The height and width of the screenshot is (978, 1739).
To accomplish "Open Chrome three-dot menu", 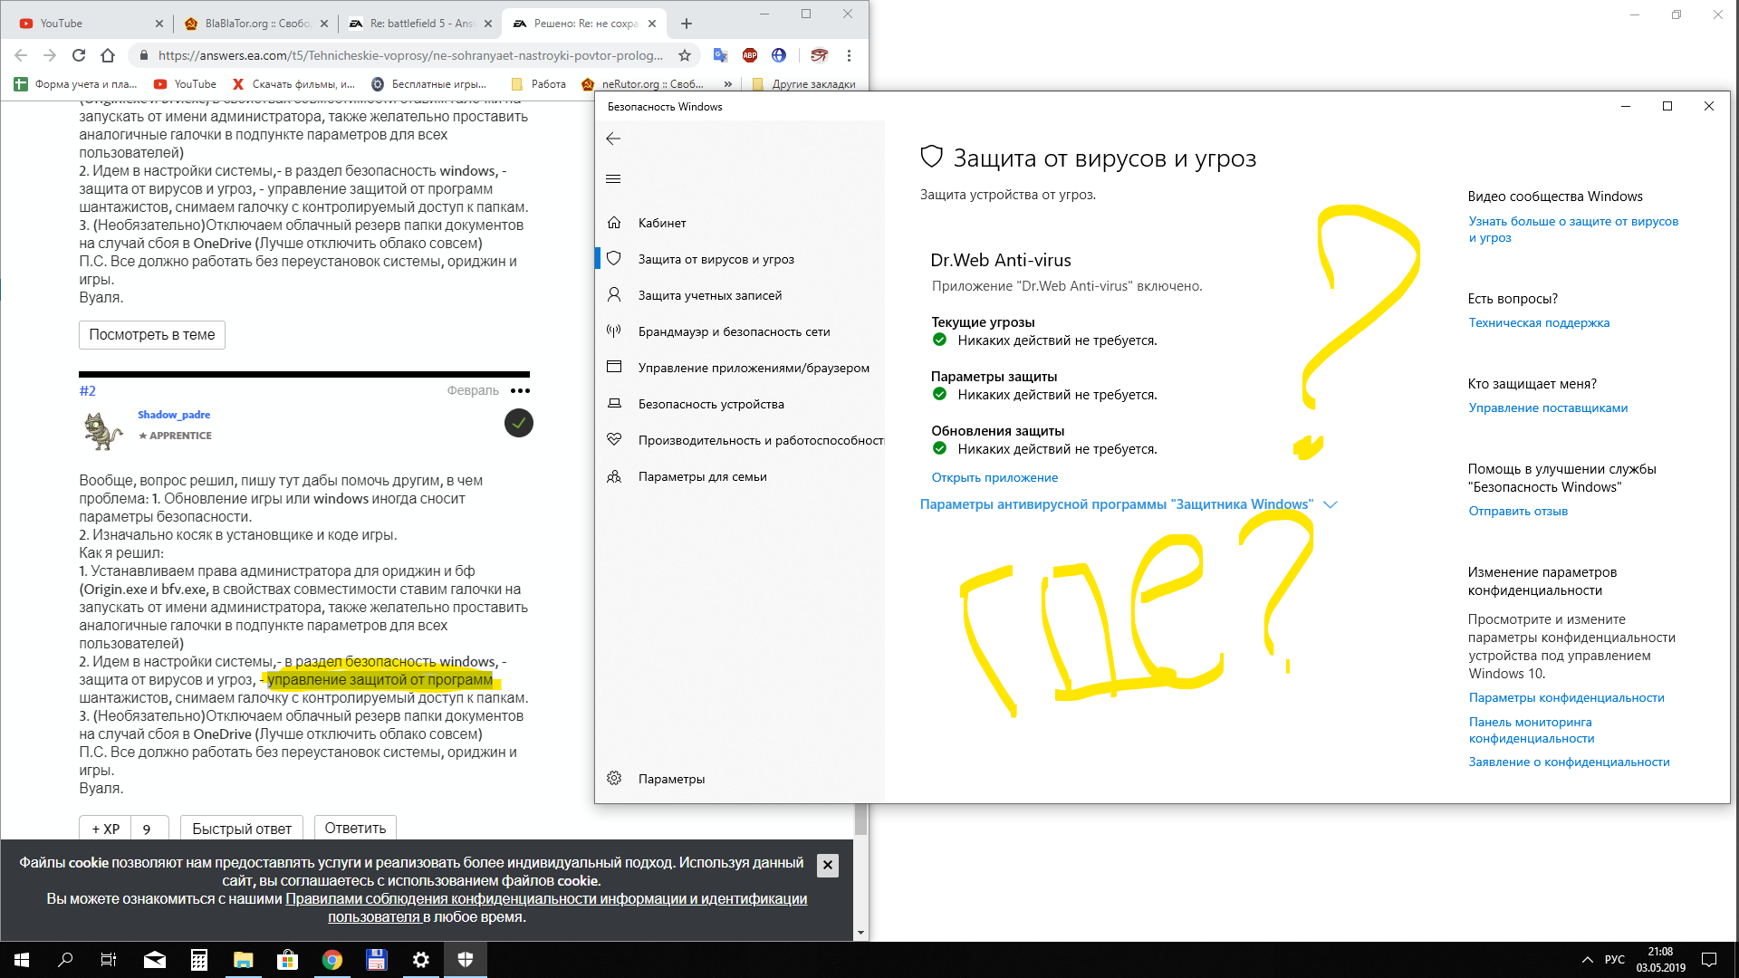I will (x=849, y=55).
